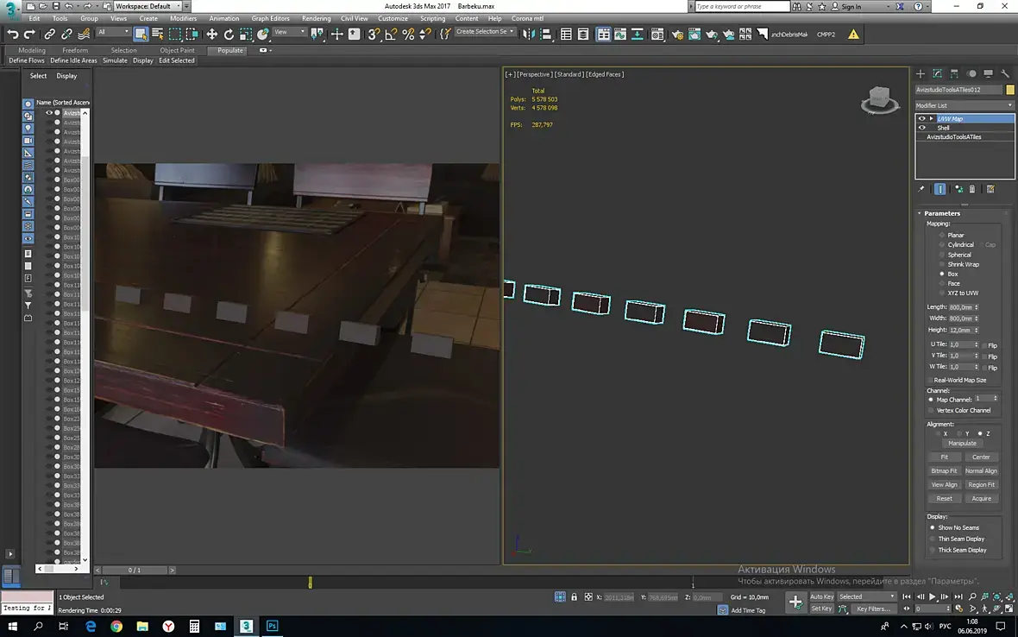
Task: Select Cylindrical mapping radio button
Action: coord(942,245)
